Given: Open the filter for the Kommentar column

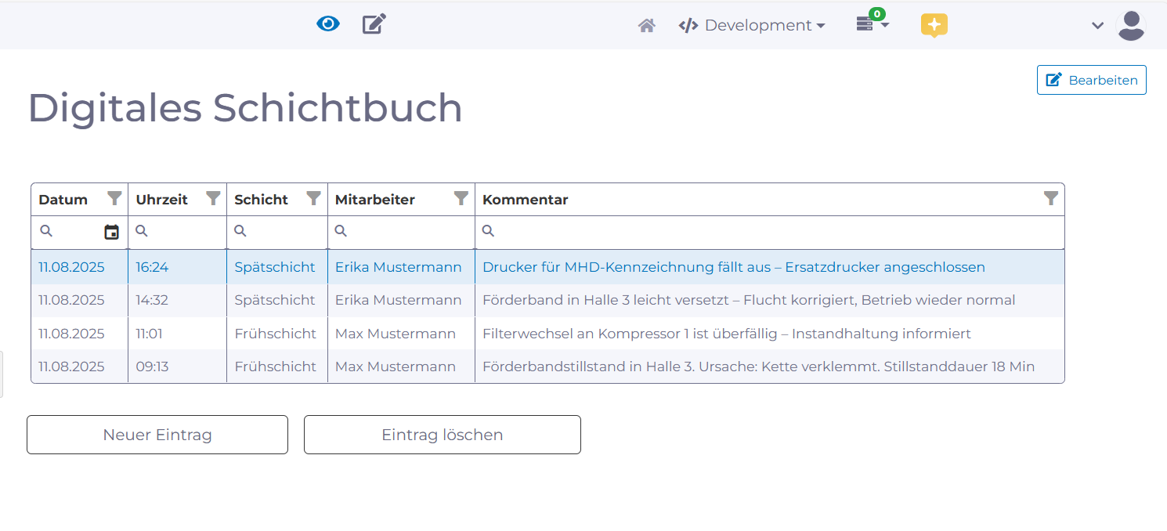Looking at the screenshot, I should point(1051,198).
